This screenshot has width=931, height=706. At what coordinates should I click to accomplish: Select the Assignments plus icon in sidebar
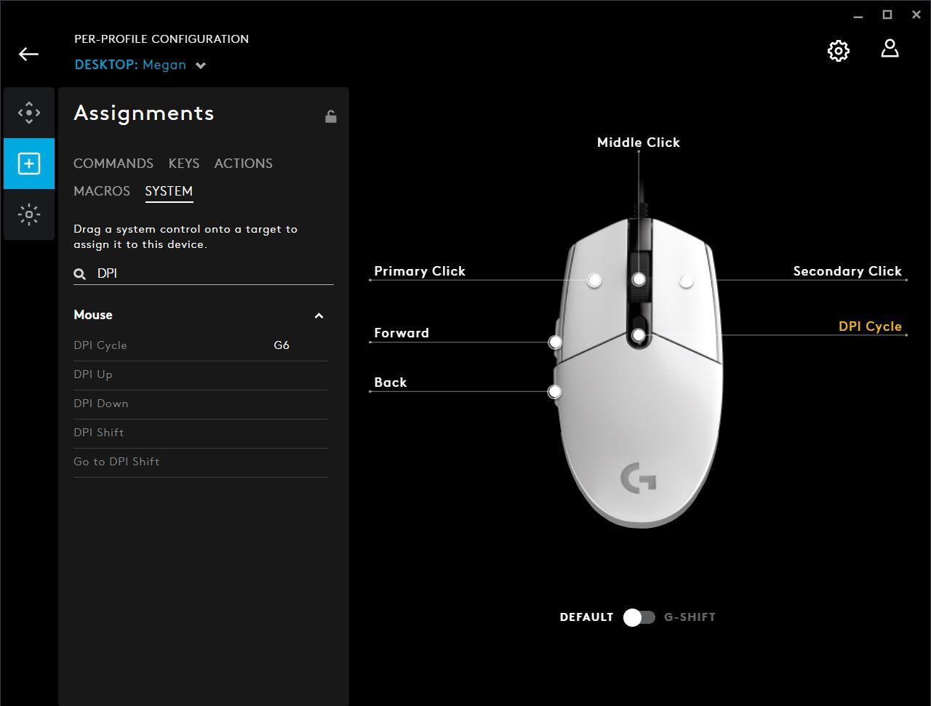[29, 164]
